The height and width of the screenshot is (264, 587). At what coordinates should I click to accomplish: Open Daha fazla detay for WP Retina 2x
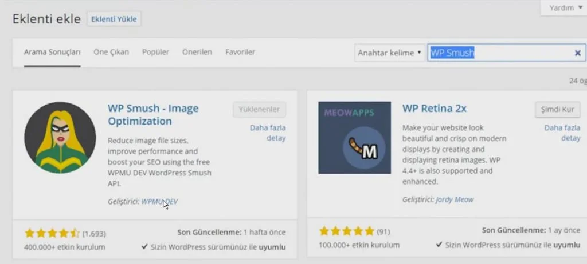(562, 133)
